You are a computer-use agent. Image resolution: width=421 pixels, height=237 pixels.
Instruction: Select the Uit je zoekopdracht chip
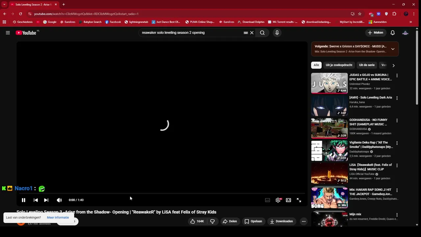tap(339, 65)
